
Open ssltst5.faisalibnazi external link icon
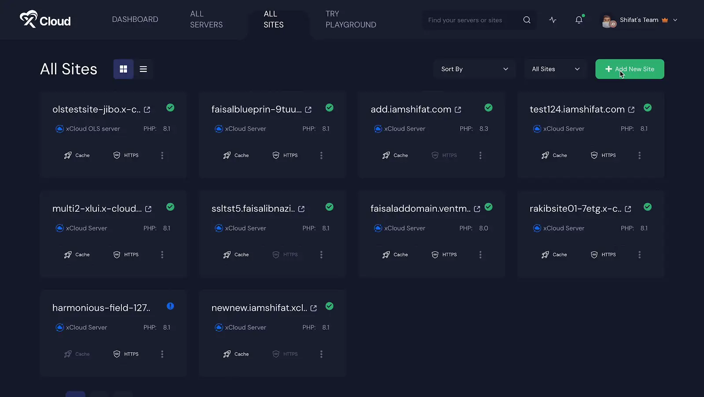pyautogui.click(x=301, y=209)
